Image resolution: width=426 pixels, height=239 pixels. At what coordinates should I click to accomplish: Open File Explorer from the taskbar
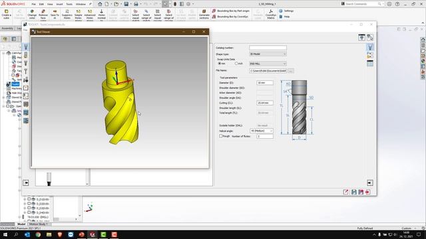[x=49, y=234]
